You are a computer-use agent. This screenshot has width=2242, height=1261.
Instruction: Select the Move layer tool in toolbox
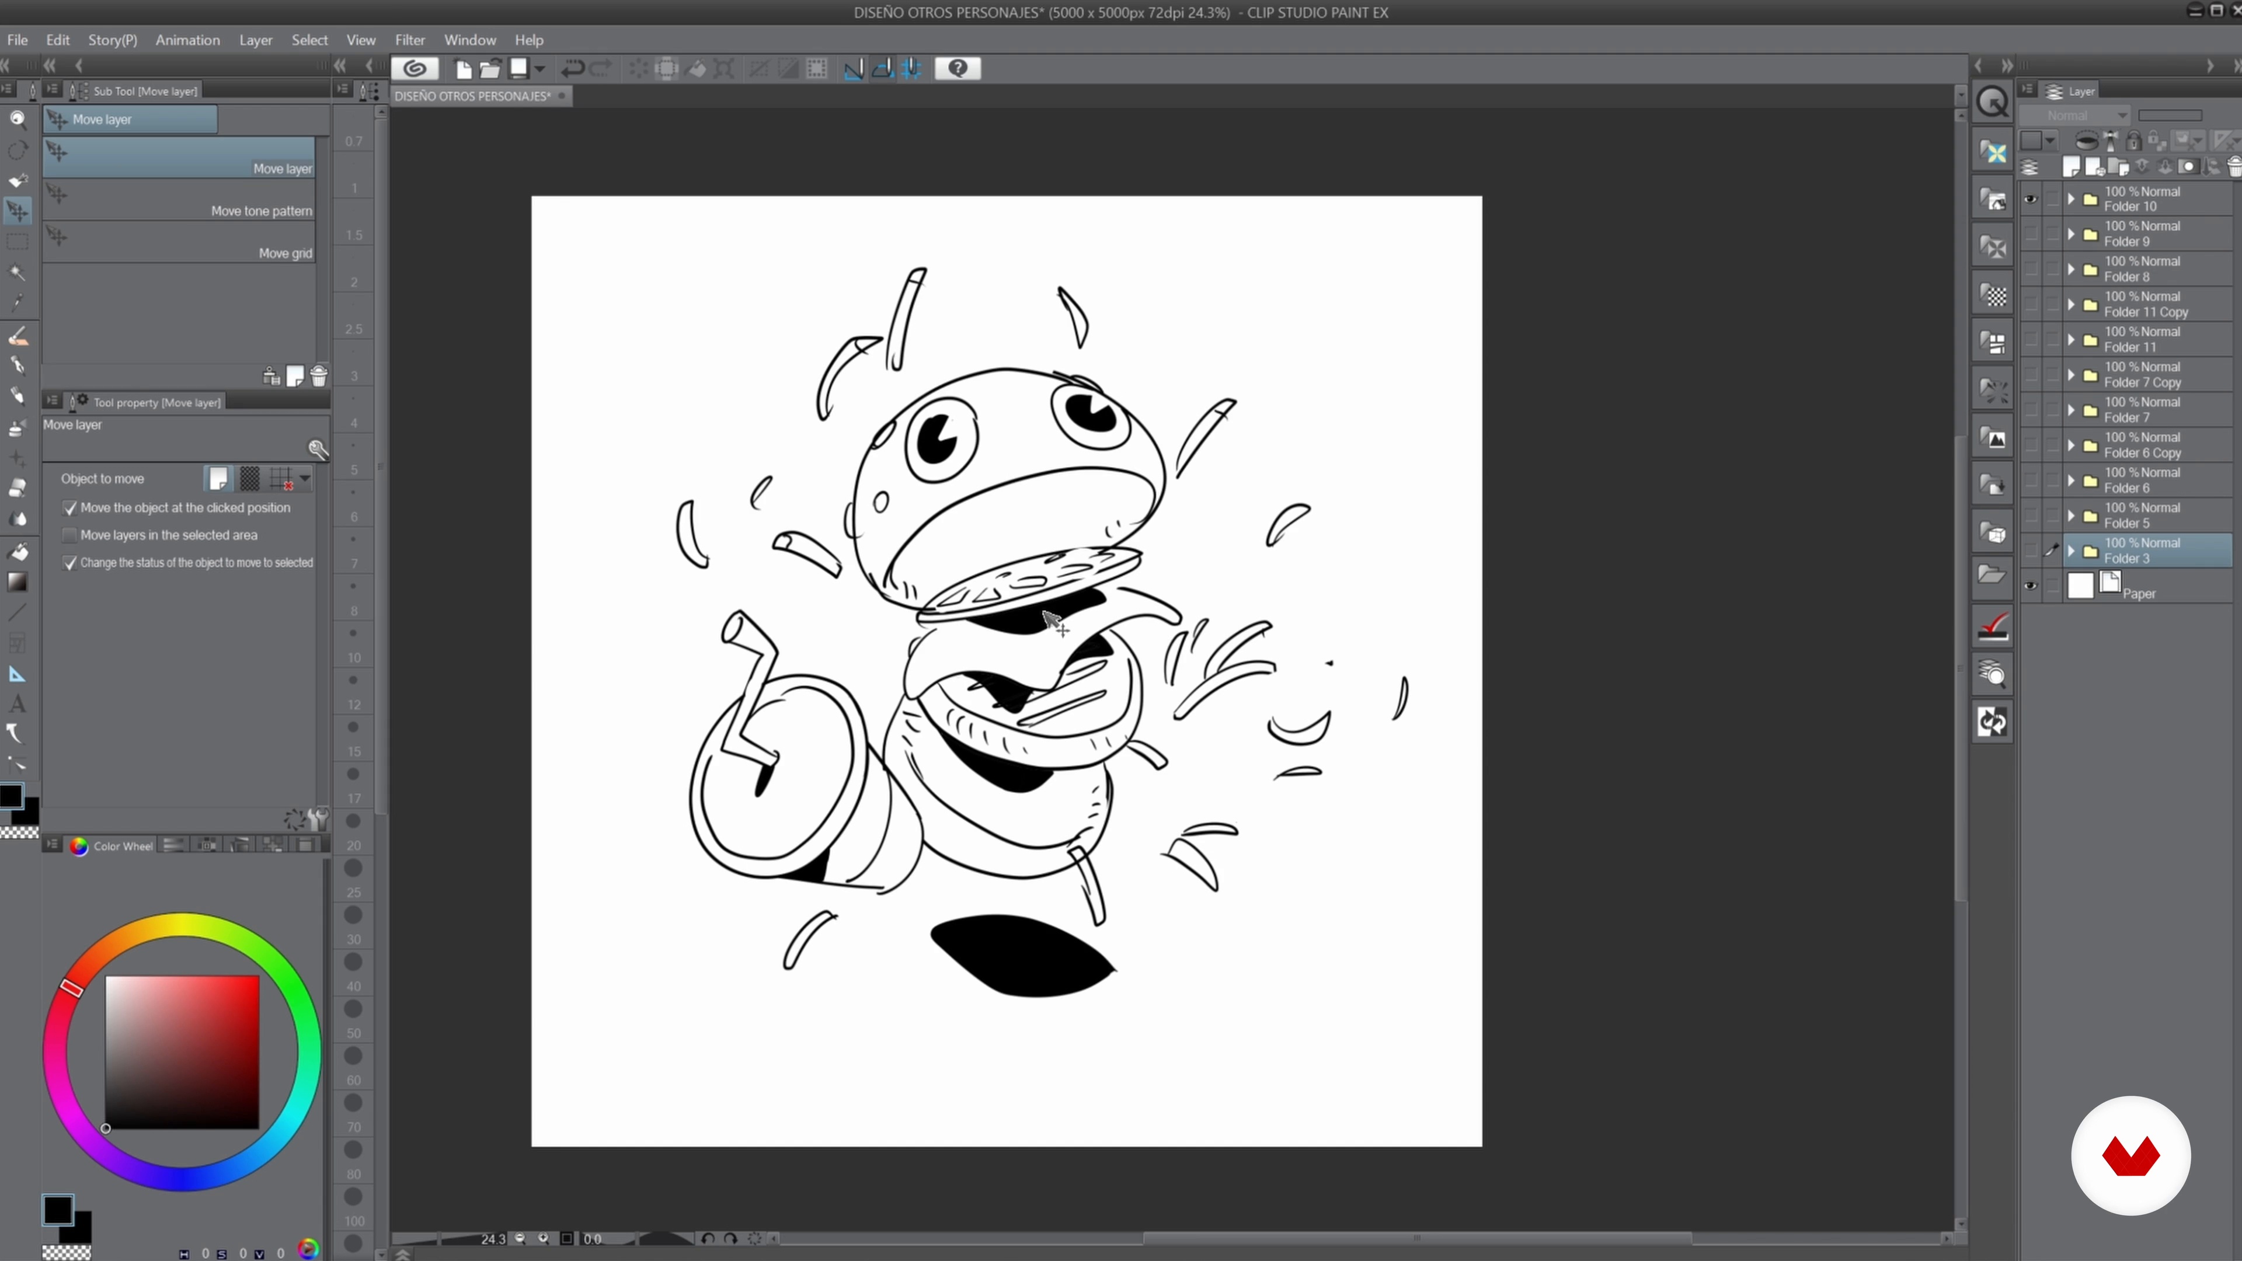click(x=18, y=210)
